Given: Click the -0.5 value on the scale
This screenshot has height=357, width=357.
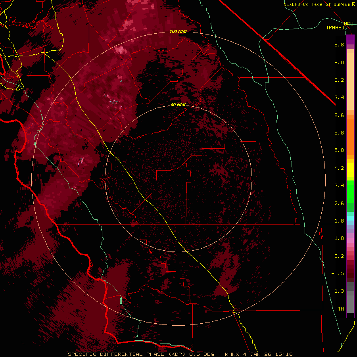Looking at the screenshot, I should coord(338,274).
